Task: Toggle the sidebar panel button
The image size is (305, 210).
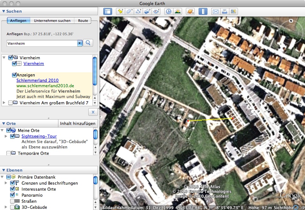Action: [x=108, y=11]
